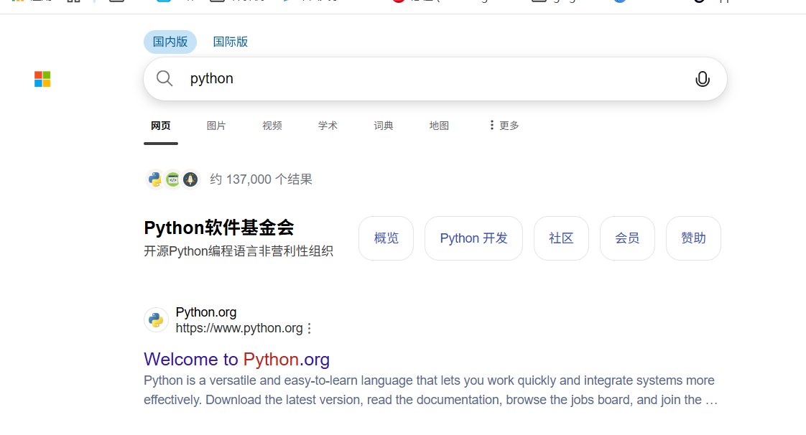Select the 词典 tab
Image resolution: width=806 pixels, height=435 pixels.
[384, 126]
